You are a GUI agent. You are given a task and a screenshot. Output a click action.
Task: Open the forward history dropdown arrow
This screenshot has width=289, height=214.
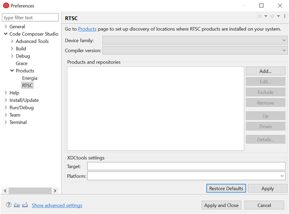pos(279,16)
